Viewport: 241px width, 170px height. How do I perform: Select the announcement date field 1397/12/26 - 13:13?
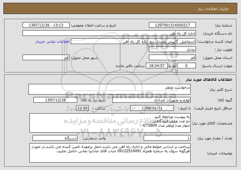46,25
